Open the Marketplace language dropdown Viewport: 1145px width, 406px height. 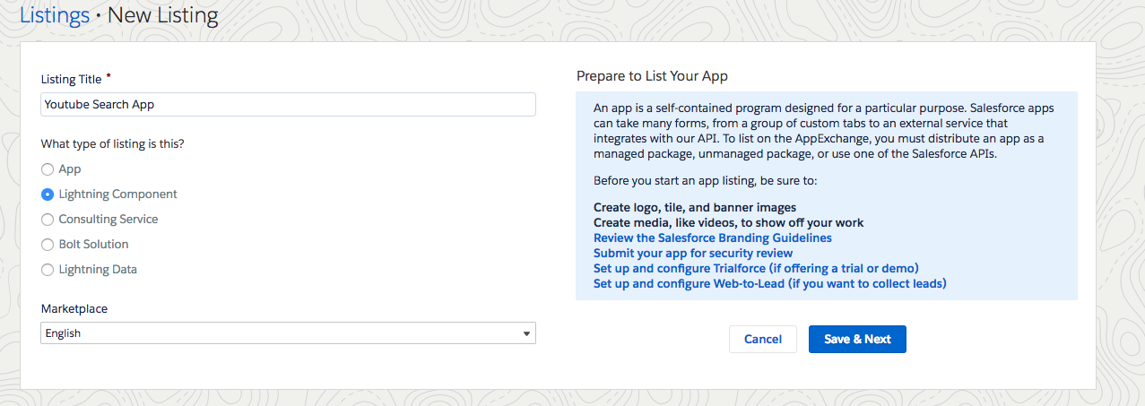point(288,333)
